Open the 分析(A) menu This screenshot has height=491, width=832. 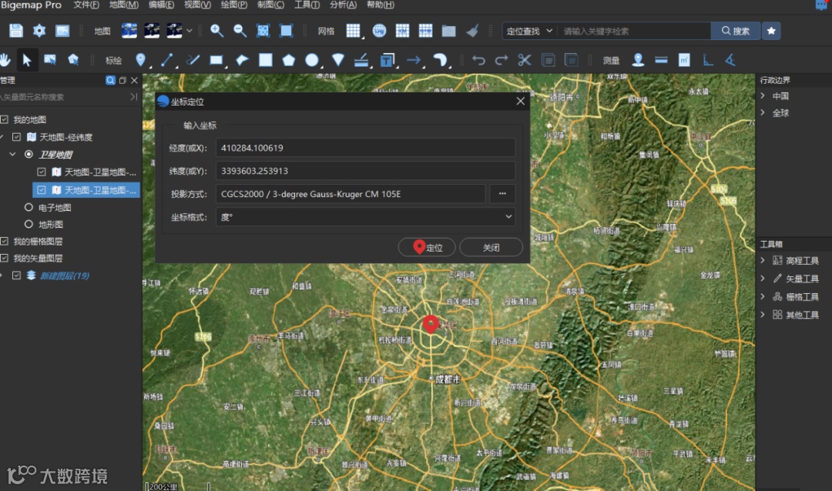[343, 5]
